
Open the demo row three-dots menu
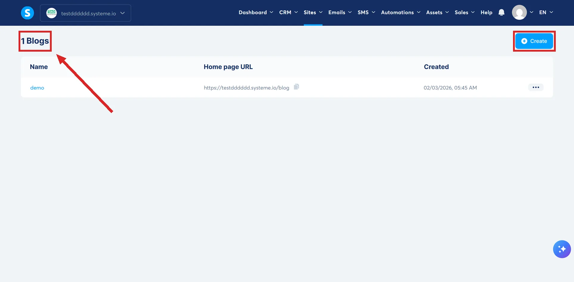536,87
